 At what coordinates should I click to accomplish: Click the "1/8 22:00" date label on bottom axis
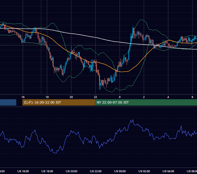tap(96, 171)
